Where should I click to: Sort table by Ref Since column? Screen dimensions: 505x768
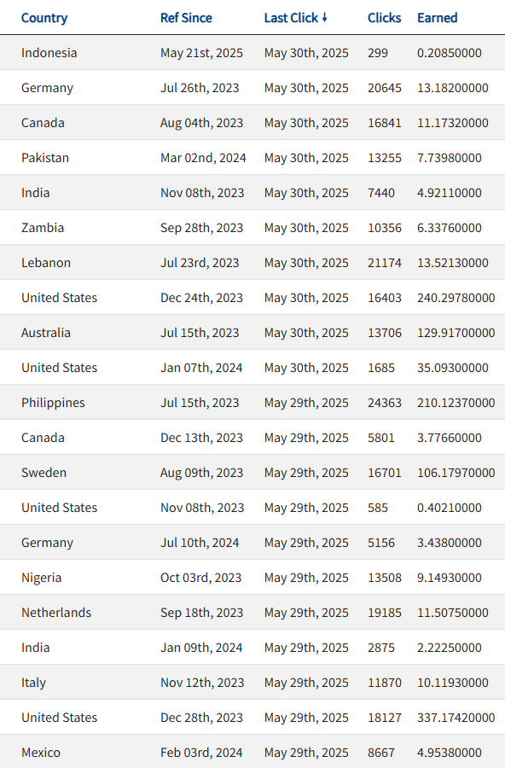click(x=186, y=18)
